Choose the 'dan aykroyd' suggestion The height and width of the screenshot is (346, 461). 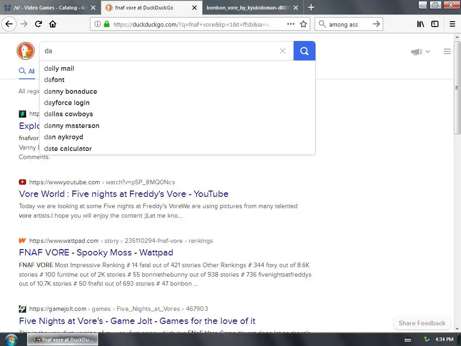(177, 137)
